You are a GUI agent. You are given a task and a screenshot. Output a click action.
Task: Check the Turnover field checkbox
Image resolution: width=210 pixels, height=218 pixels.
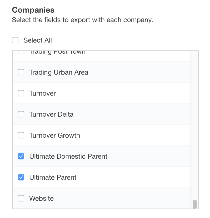pos(21,93)
